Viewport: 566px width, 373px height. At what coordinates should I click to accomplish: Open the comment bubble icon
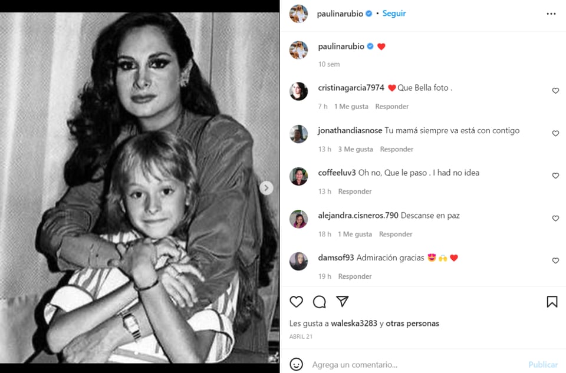pyautogui.click(x=319, y=302)
